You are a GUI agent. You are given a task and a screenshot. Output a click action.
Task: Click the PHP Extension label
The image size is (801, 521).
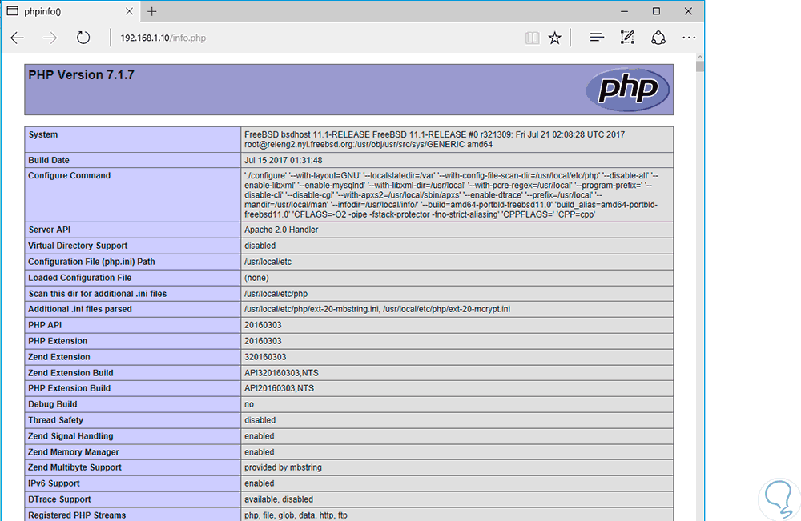click(58, 341)
